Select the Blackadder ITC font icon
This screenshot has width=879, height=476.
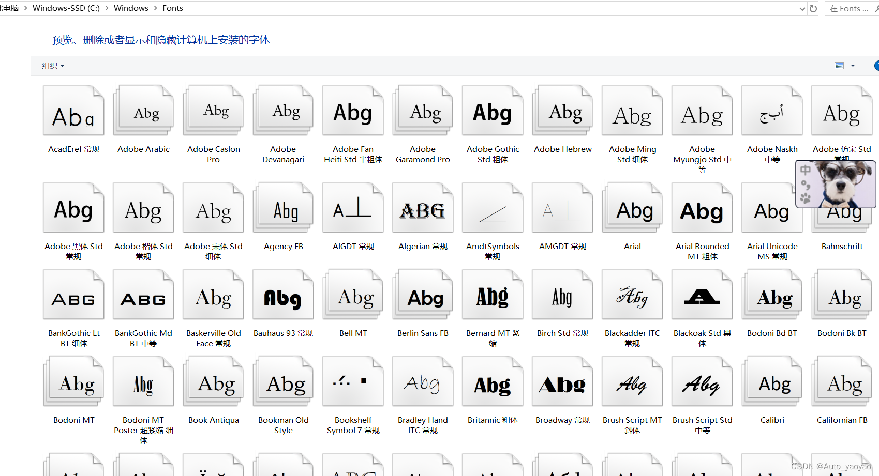(632, 295)
